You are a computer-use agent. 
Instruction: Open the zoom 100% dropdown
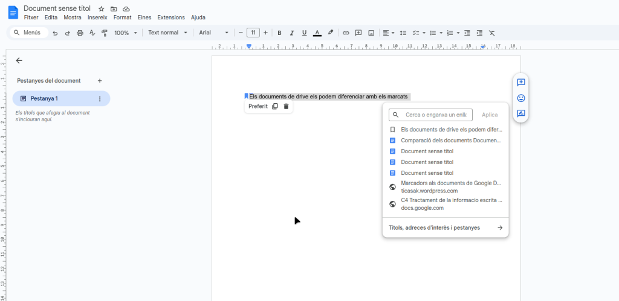click(x=126, y=33)
